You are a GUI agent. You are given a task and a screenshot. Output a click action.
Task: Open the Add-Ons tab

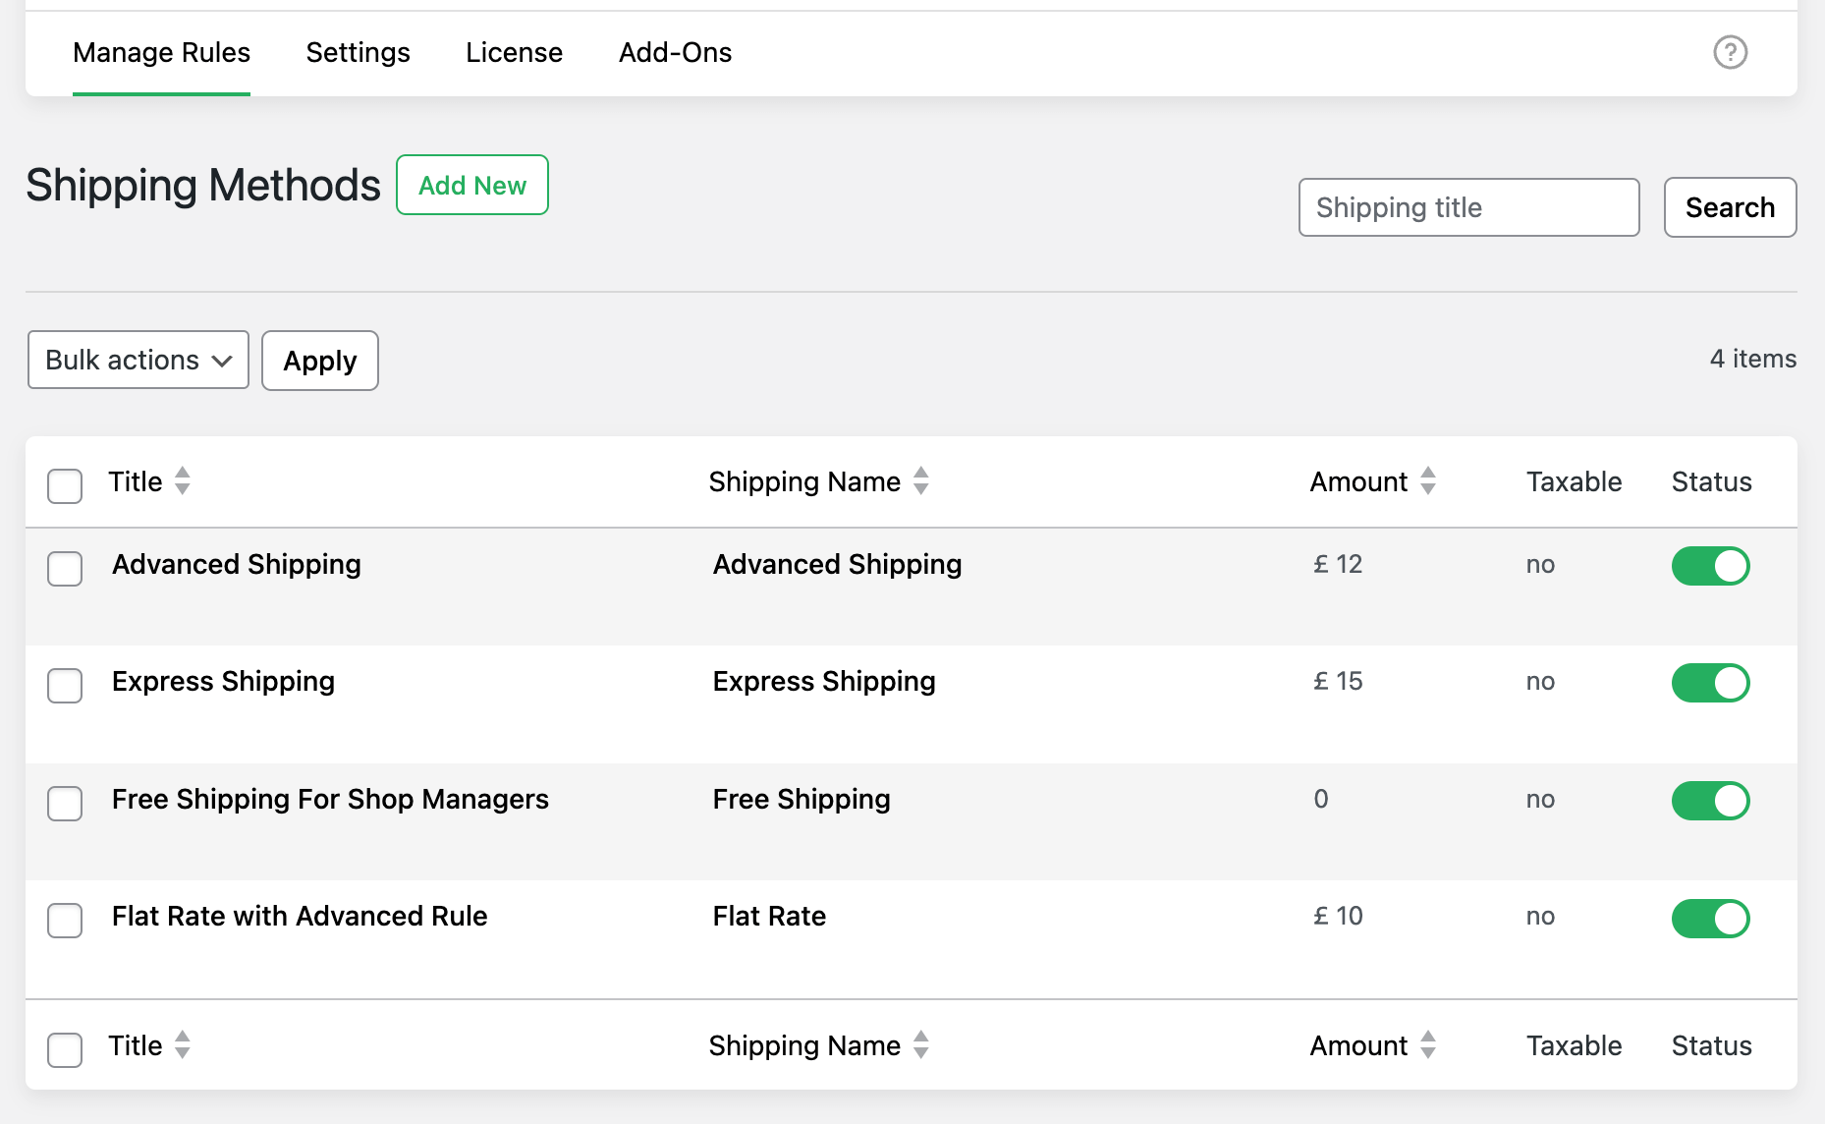click(675, 53)
